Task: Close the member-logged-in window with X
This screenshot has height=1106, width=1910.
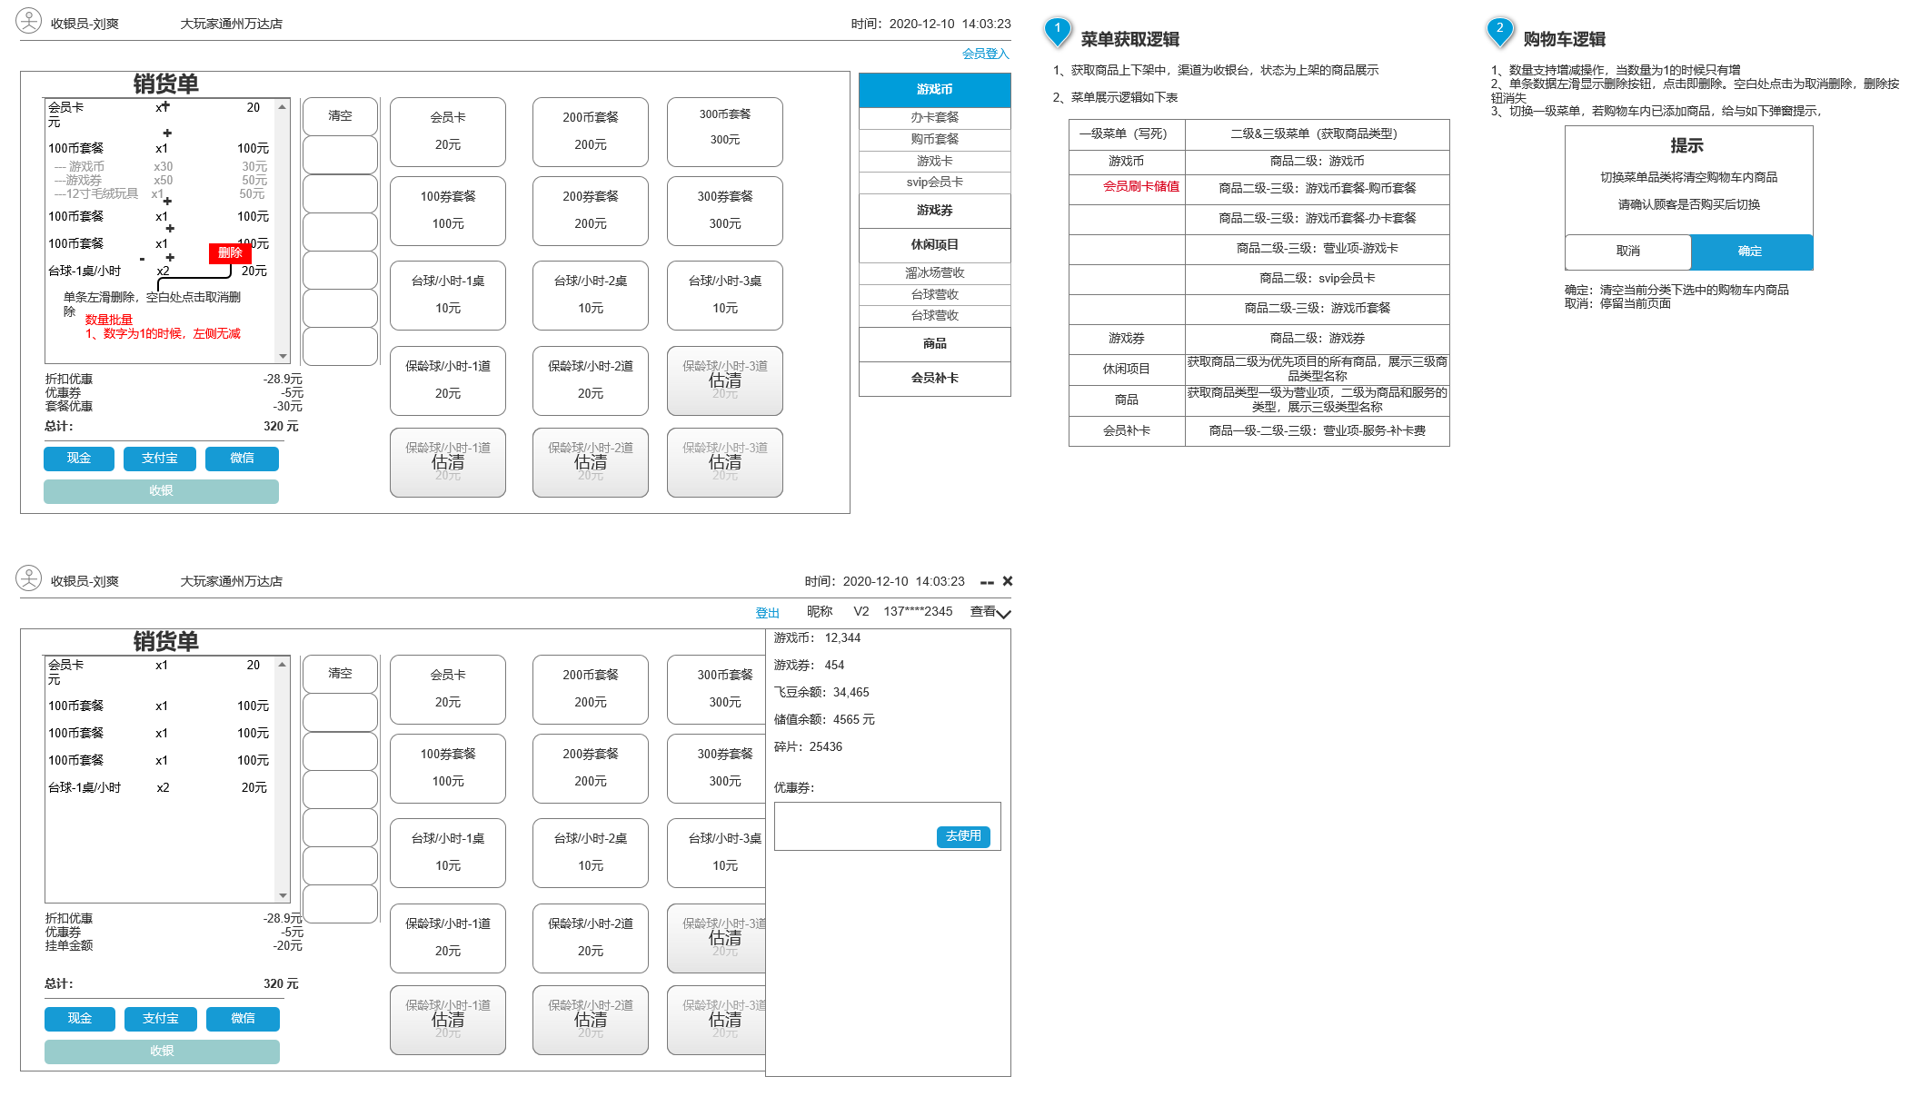Action: coord(1008,581)
